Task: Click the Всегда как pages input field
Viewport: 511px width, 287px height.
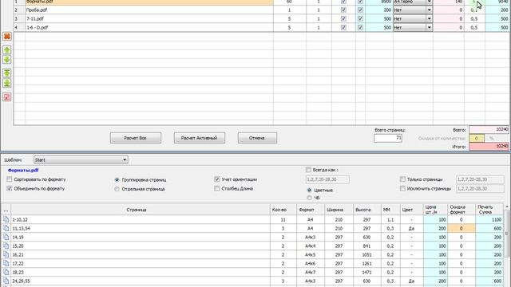Action: [x=327, y=179]
